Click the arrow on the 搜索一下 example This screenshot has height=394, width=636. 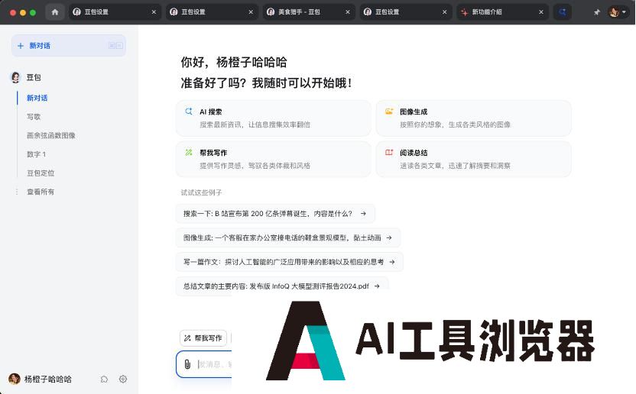[363, 213]
